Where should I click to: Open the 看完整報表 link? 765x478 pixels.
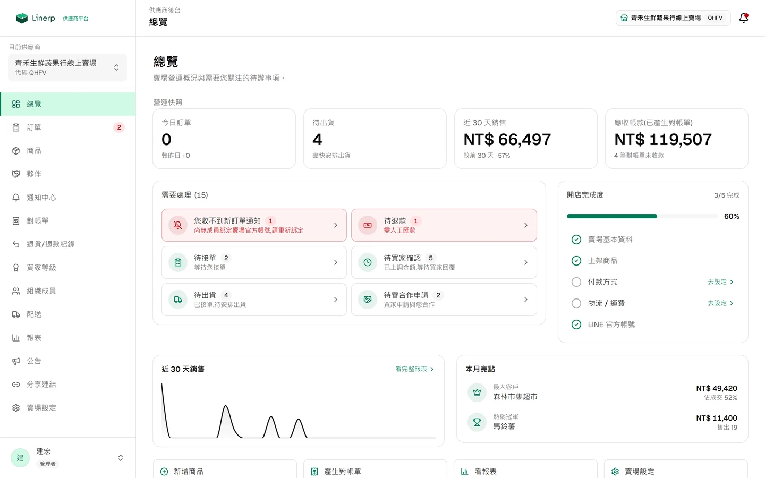pos(414,369)
